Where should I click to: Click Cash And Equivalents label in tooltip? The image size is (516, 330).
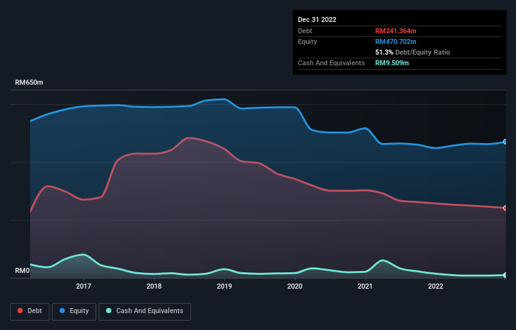tap(331, 63)
